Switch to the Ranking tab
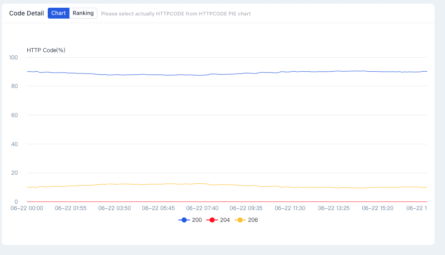Viewport: 445px width, 255px height. click(x=83, y=13)
